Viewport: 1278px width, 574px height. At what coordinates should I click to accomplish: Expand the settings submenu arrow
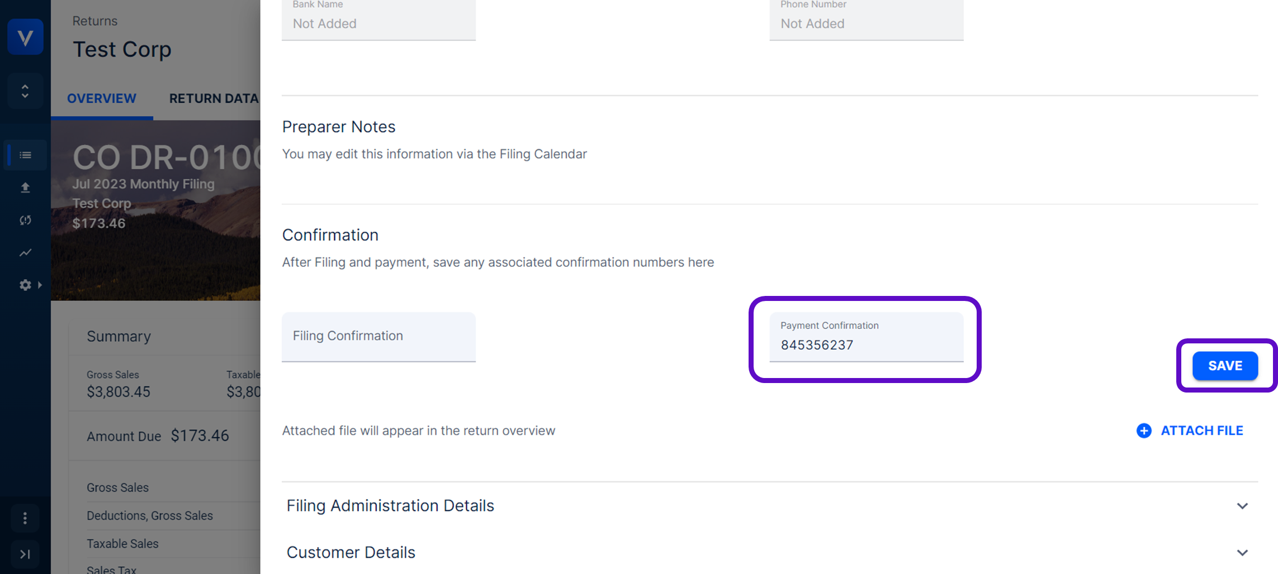(x=40, y=285)
